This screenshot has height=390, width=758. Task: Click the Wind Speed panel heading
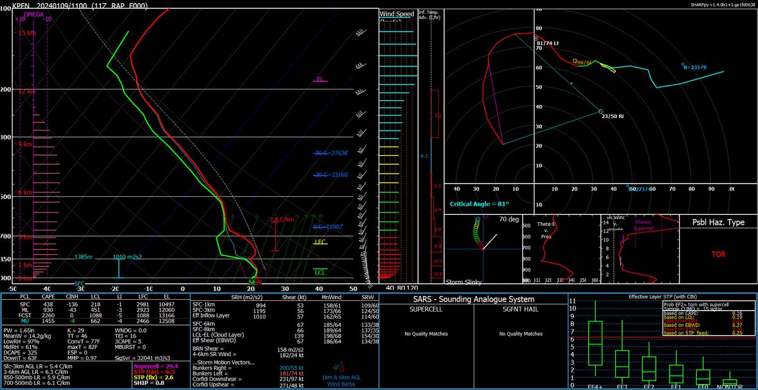pyautogui.click(x=396, y=14)
